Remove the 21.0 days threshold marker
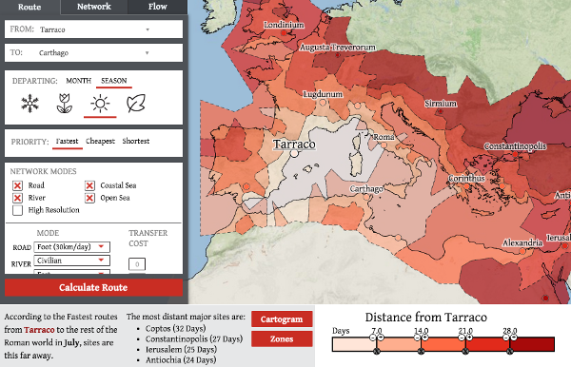 465,352
